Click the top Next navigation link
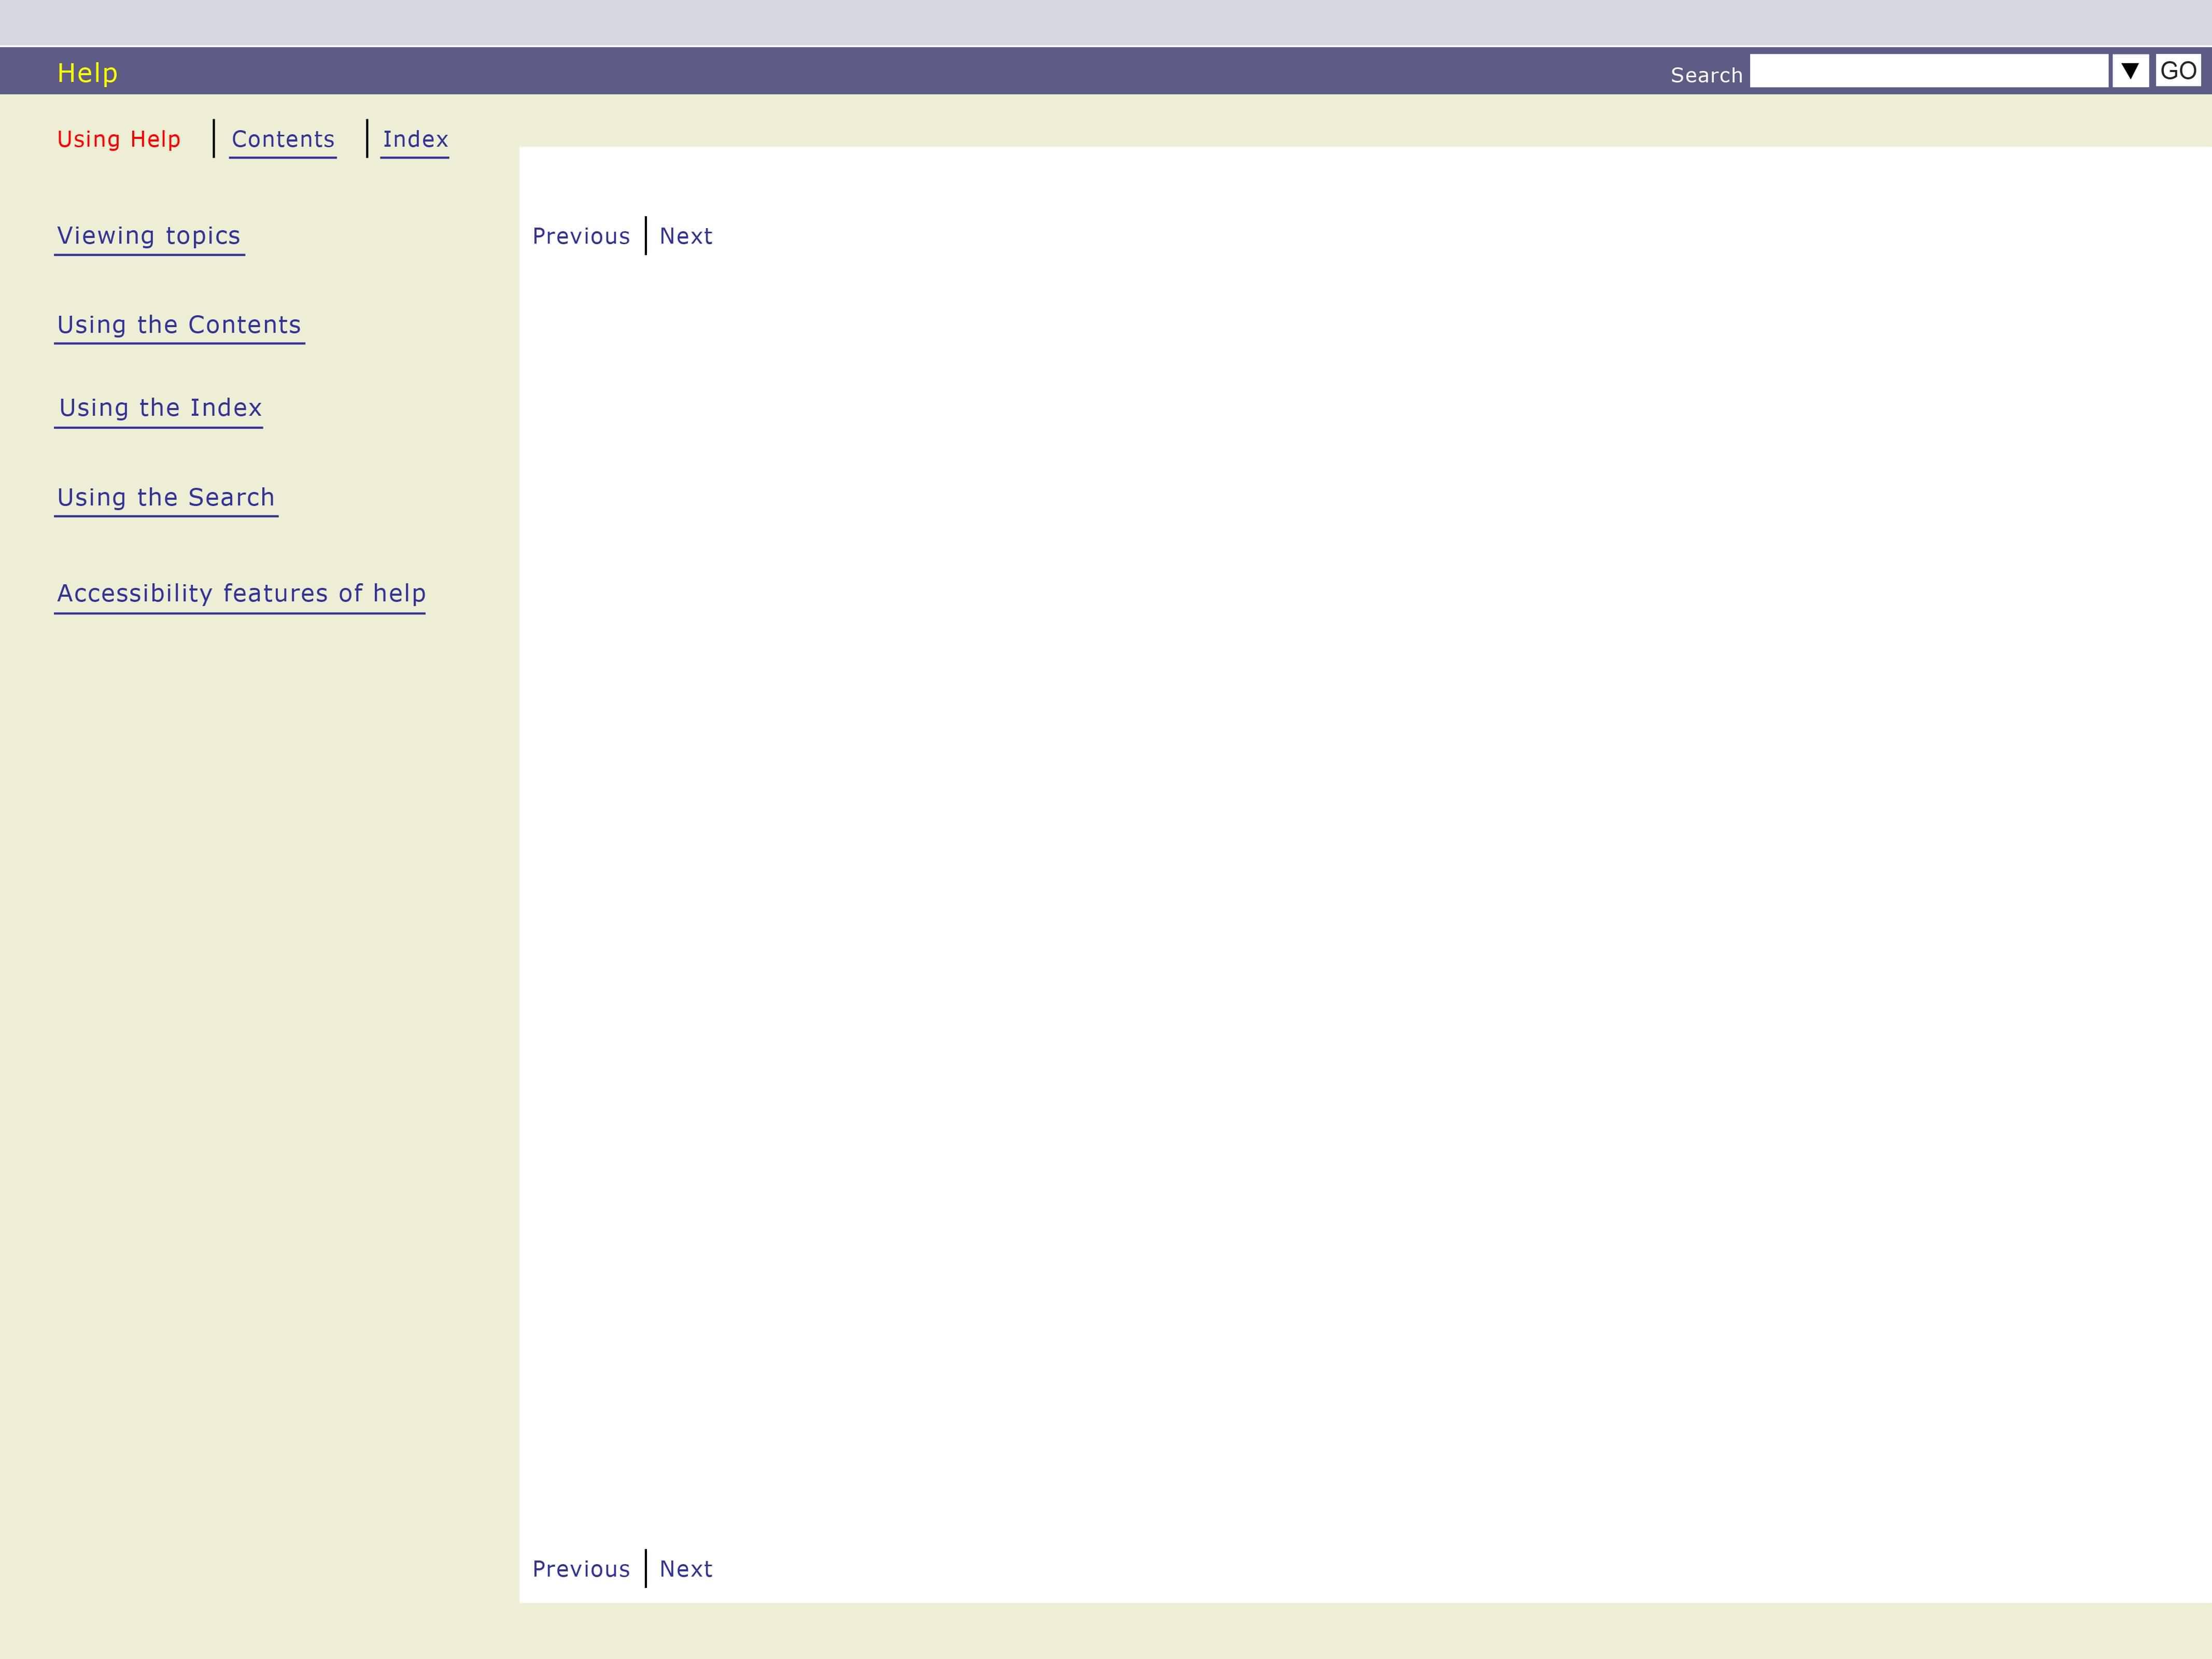This screenshot has height=1659, width=2212. 686,237
